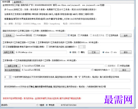This screenshot has width=138, height=109.
Task: Tick the 指定该行为表头 checkbox
Action: click(x=92, y=70)
